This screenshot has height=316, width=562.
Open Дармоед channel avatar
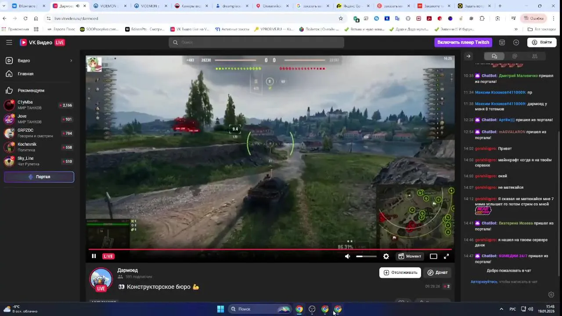(101, 279)
